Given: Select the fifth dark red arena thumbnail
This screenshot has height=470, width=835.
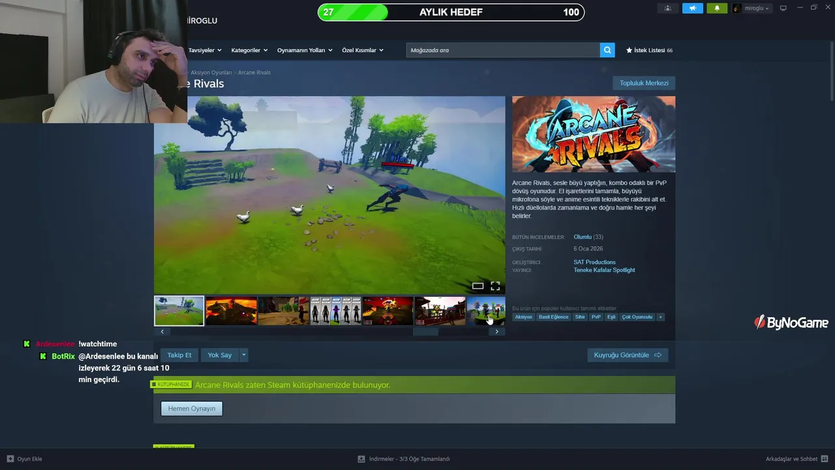Looking at the screenshot, I should (388, 311).
